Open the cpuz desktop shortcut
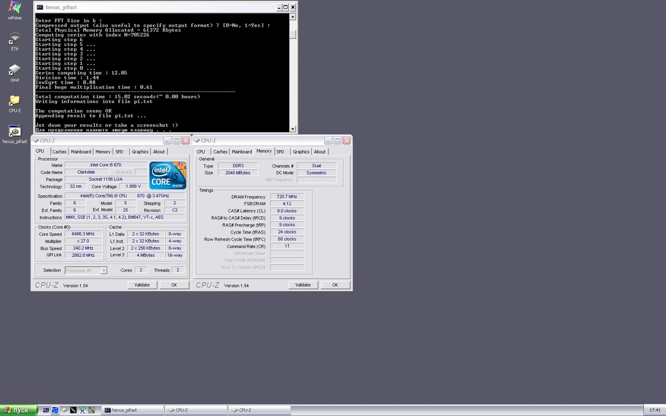The image size is (666, 416). pyautogui.click(x=15, y=72)
